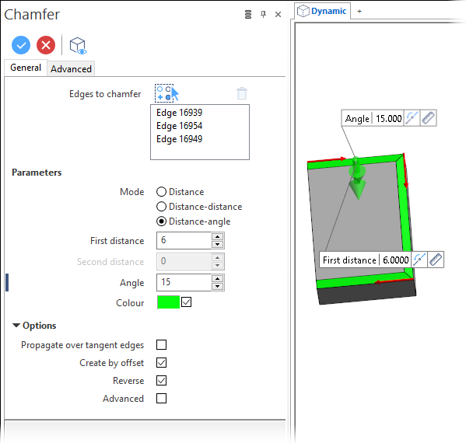Decrease Angle value with down arrow
Viewport: 466px width, 443px height.
tap(218, 286)
